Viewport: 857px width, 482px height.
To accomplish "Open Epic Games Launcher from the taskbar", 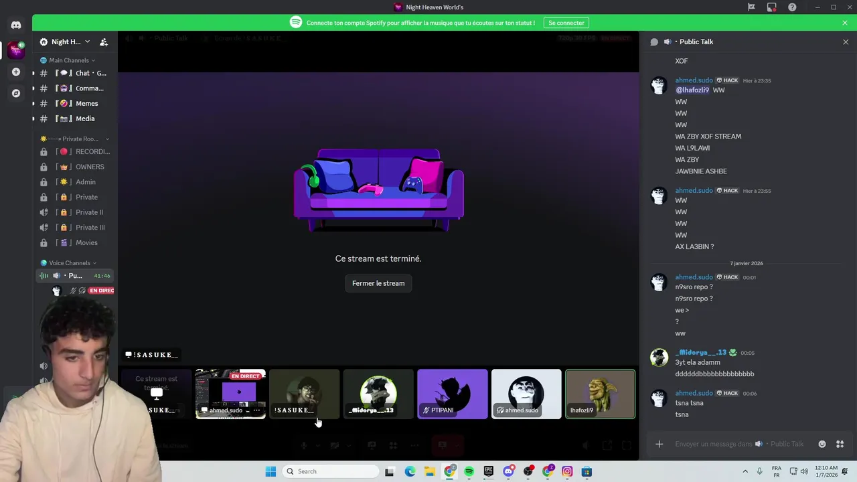I will click(x=489, y=471).
